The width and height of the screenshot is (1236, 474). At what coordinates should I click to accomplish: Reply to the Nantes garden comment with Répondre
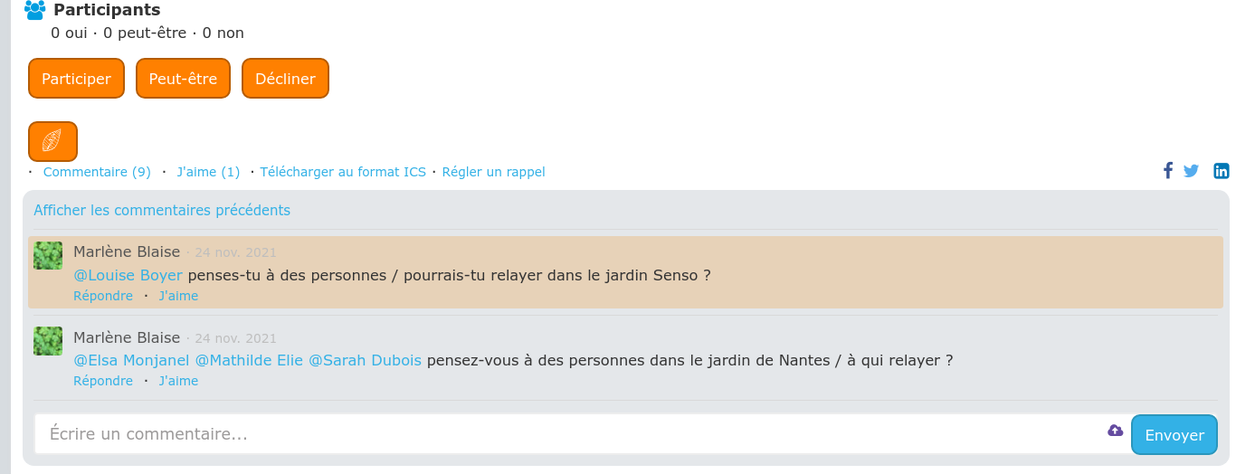coord(103,381)
